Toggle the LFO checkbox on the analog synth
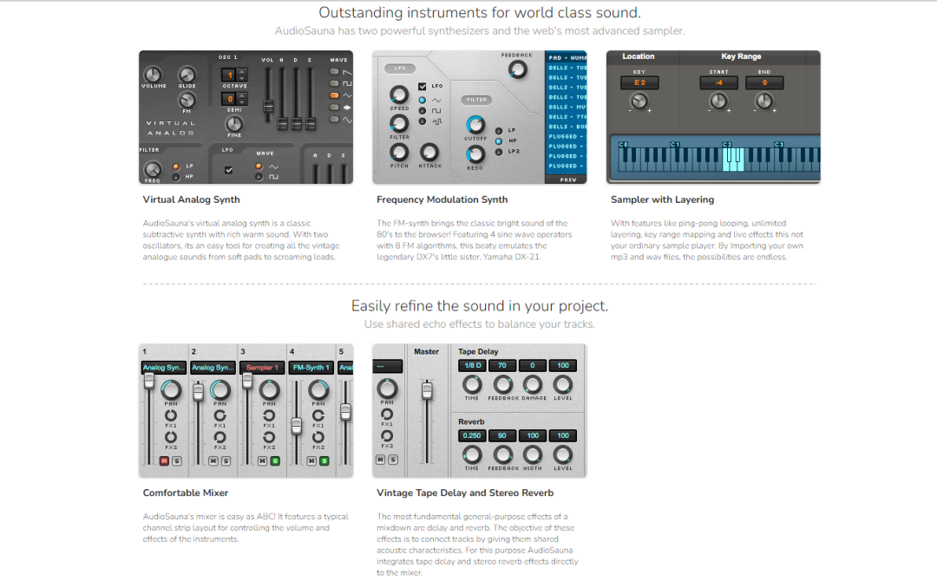Screen dimensions: 937x581 pos(228,170)
